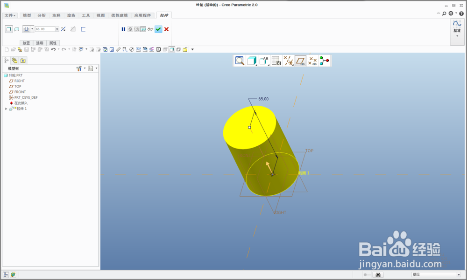Click the Open file icon
467x280 pixels.
point(13,49)
